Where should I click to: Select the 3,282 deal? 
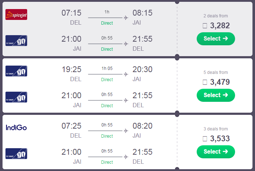coord(216,39)
